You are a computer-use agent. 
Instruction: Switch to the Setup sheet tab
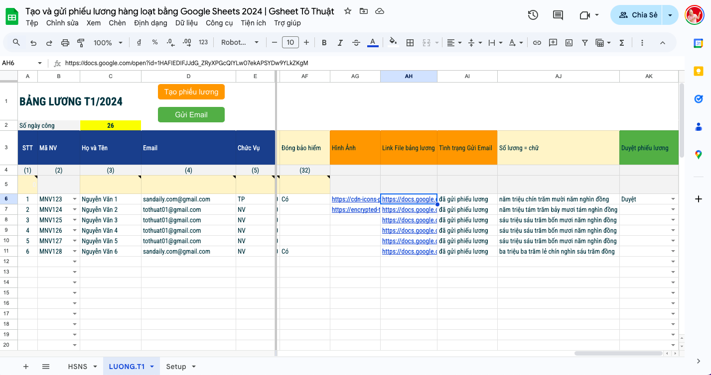[x=176, y=366]
